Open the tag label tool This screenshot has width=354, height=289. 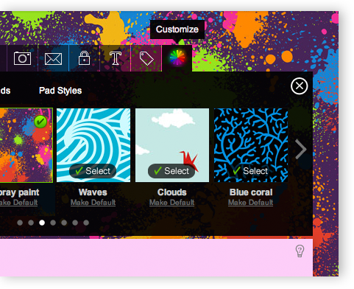click(146, 58)
